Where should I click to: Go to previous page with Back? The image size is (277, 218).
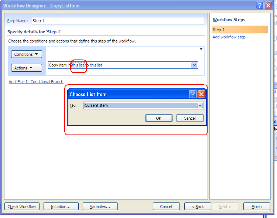point(198,207)
